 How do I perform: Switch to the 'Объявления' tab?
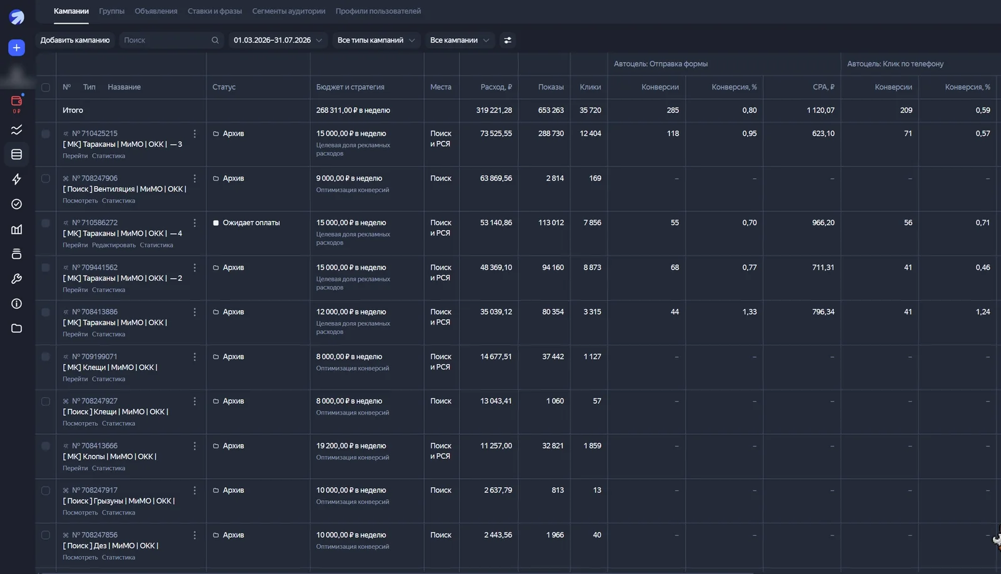coord(156,11)
